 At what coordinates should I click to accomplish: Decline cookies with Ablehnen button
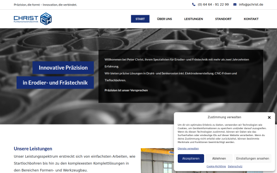(x=219, y=159)
